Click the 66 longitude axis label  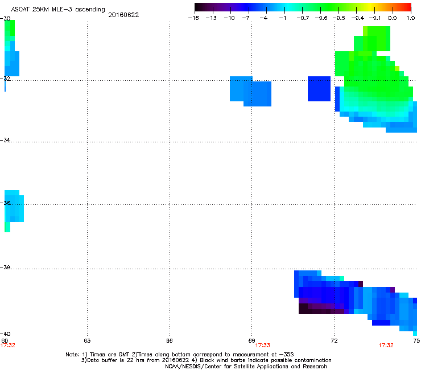pos(169,340)
